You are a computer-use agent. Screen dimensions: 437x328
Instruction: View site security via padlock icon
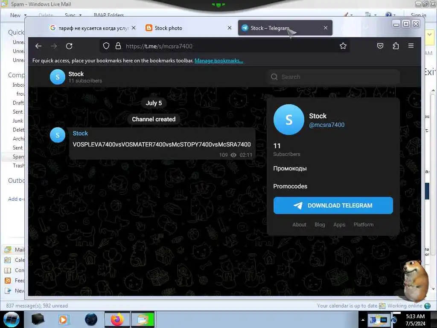pyautogui.click(x=118, y=46)
